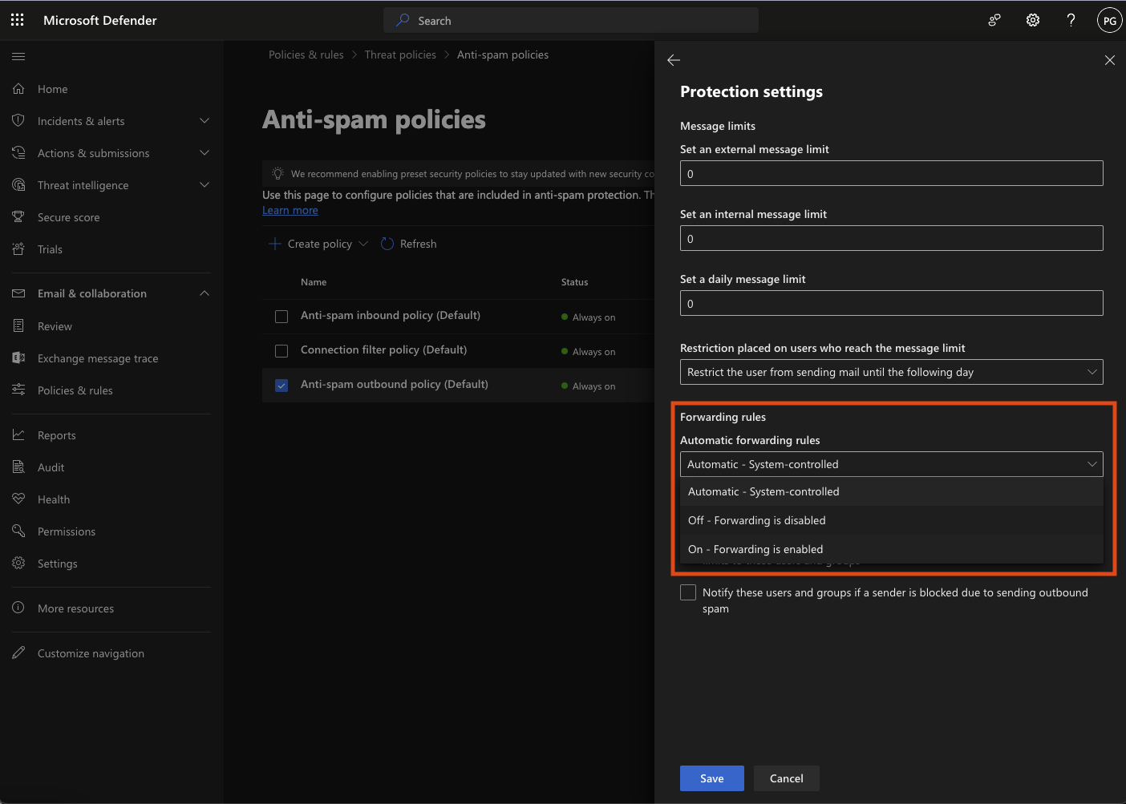Enable notify users if sender is blocked checkbox
This screenshot has height=804, width=1126.
[x=688, y=592]
